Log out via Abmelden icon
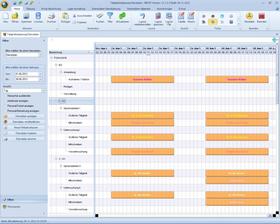The image size is (280, 224). (x=250, y=17)
